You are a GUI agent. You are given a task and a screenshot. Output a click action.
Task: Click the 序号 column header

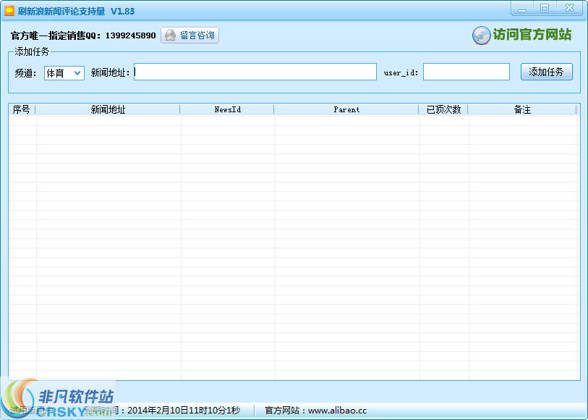20,109
